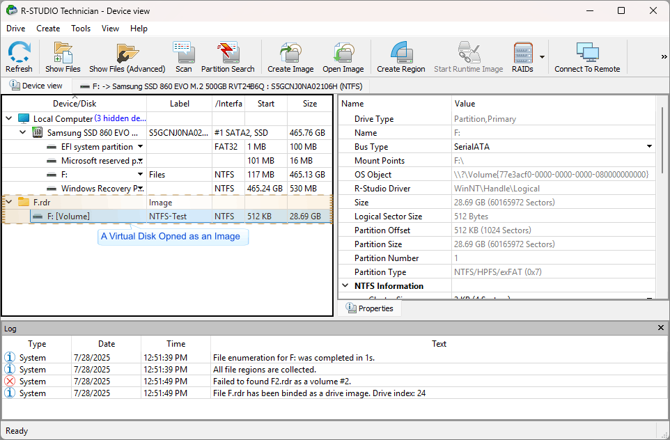Open the Tools menu
This screenshot has height=440, width=670.
pos(81,28)
